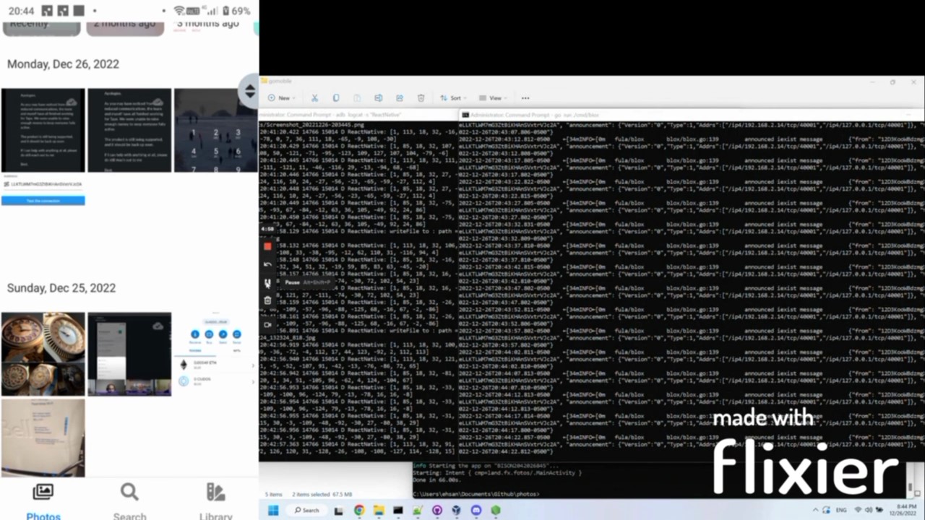Open the clock showing 8:44 PM
Image resolution: width=925 pixels, height=520 pixels.
click(903, 510)
